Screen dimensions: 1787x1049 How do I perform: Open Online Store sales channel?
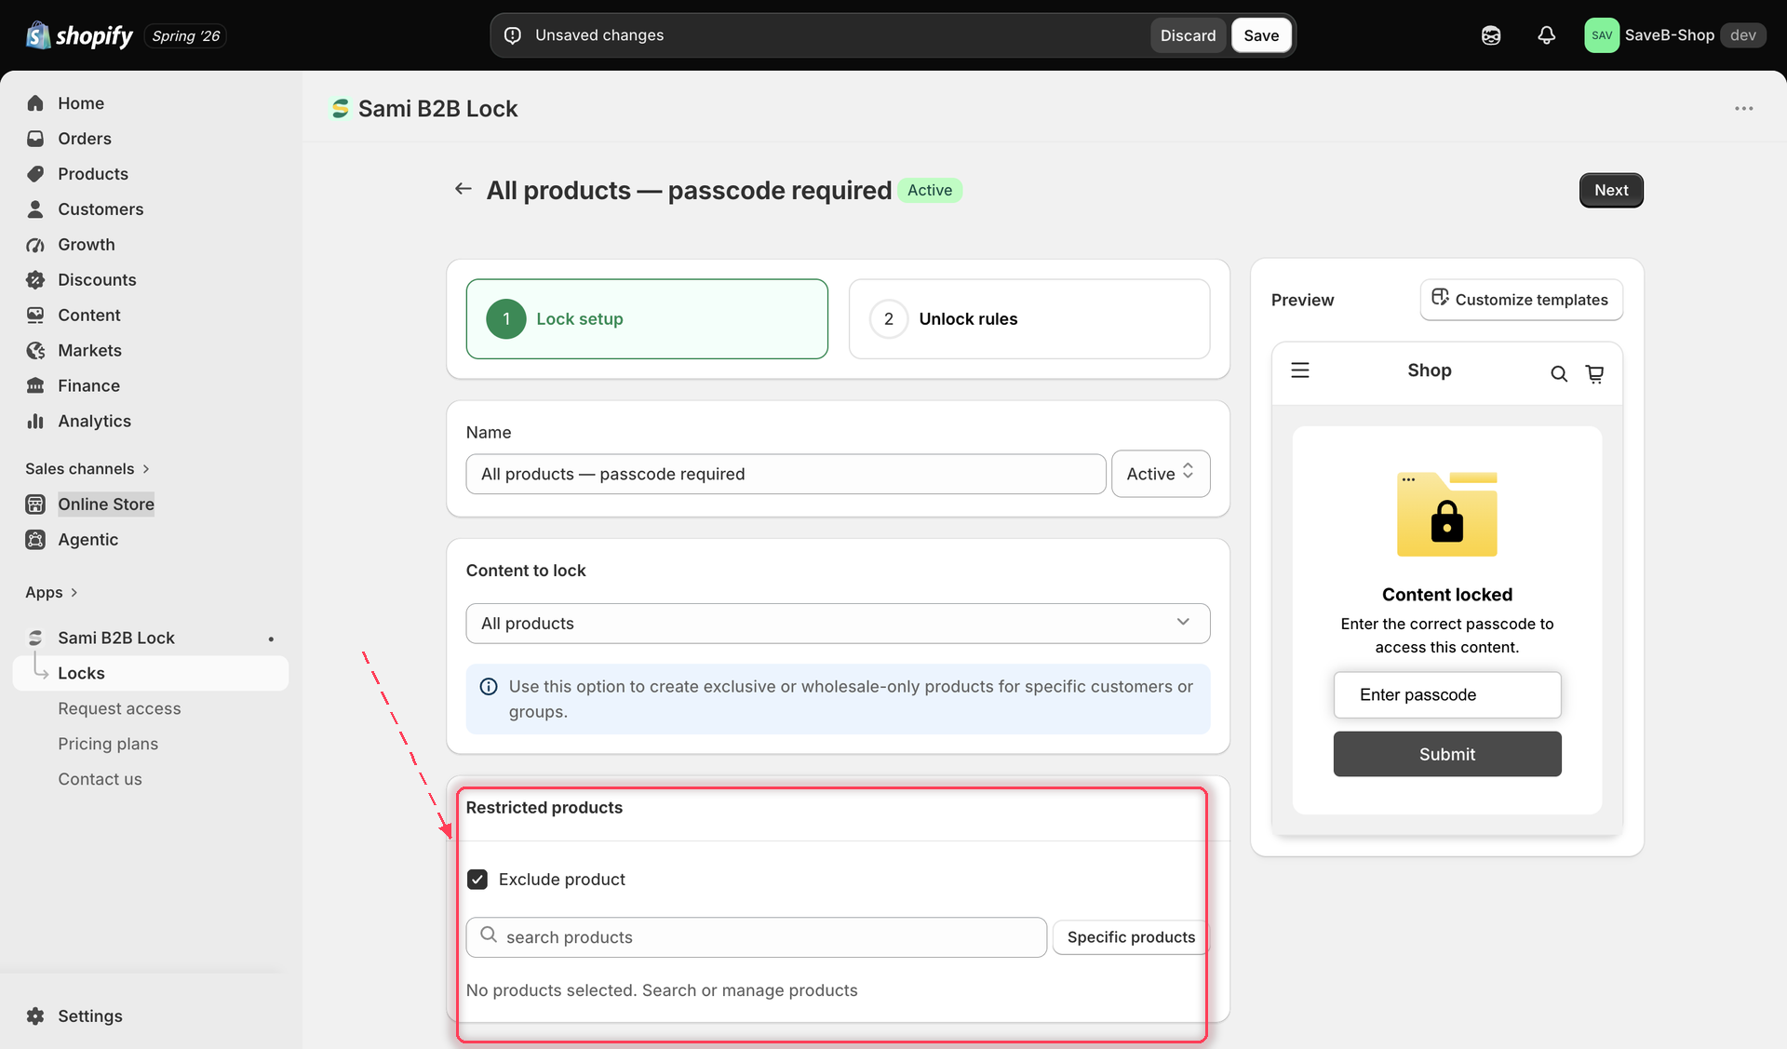click(106, 504)
